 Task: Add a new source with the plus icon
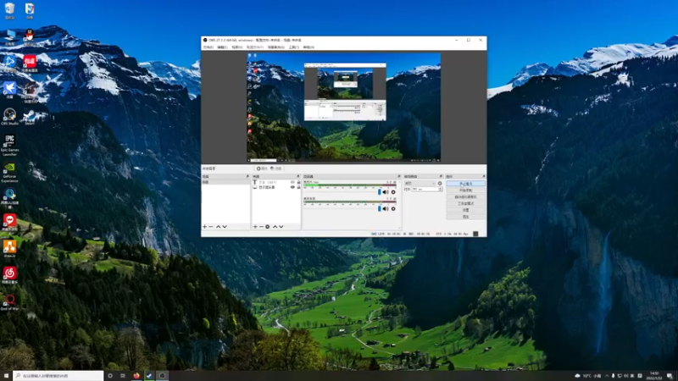tap(255, 227)
